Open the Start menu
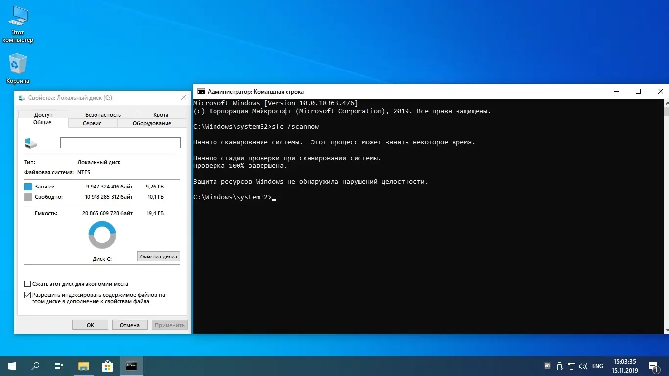This screenshot has height=376, width=669. coord(11,366)
